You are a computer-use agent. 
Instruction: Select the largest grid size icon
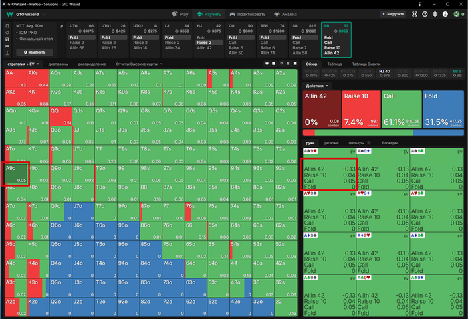[295, 64]
